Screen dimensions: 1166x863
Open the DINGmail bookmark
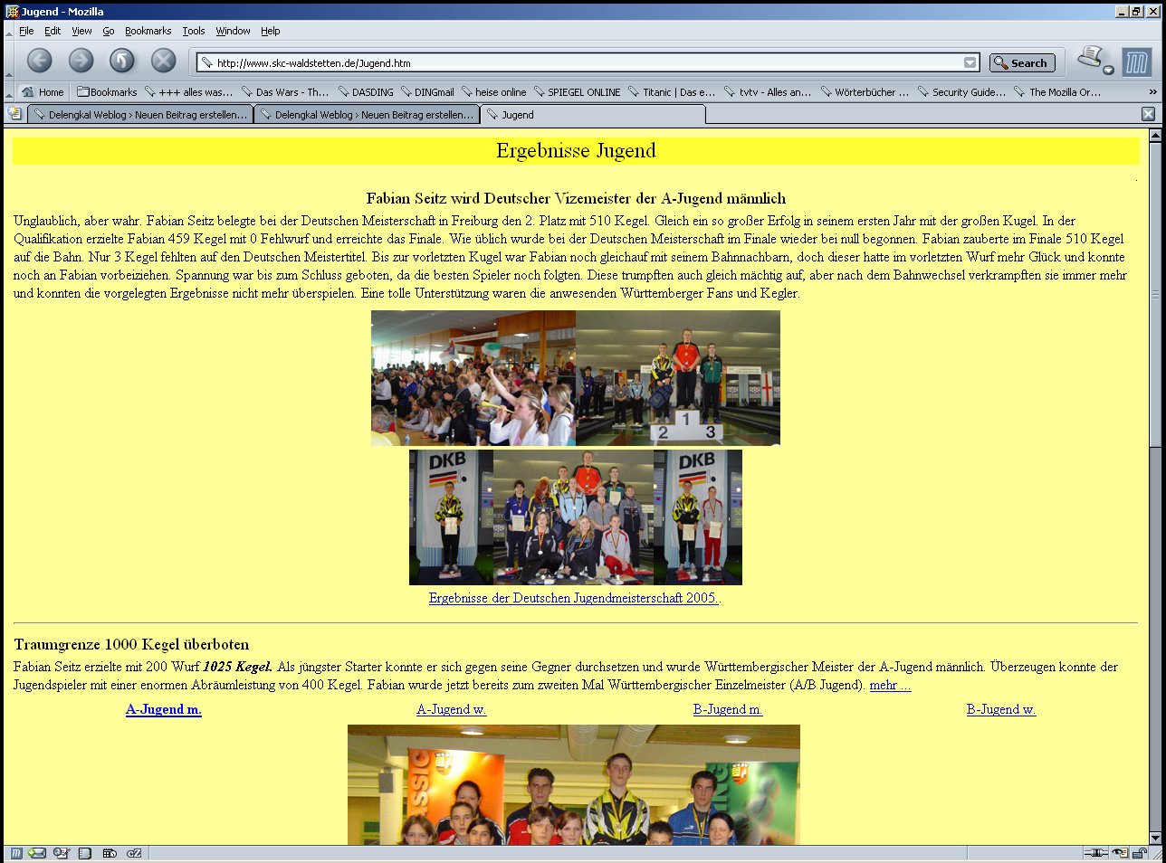tap(427, 92)
